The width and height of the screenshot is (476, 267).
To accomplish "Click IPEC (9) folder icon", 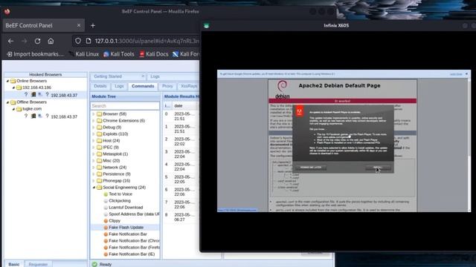I will point(99,148).
